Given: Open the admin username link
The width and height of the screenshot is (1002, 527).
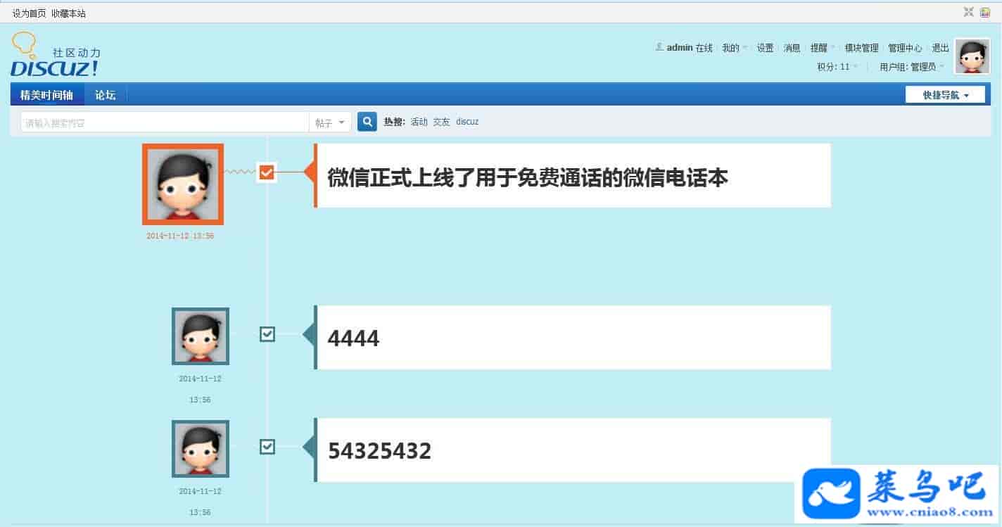Looking at the screenshot, I should 680,48.
